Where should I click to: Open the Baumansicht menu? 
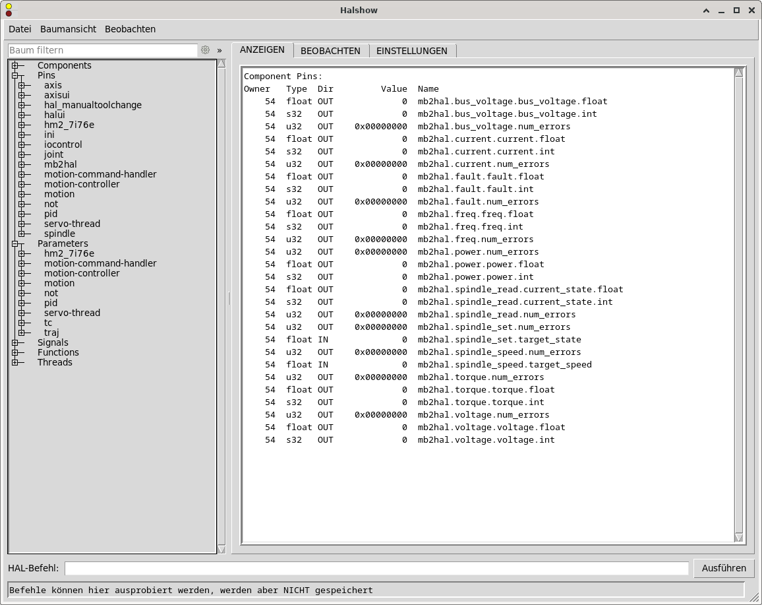pos(68,29)
